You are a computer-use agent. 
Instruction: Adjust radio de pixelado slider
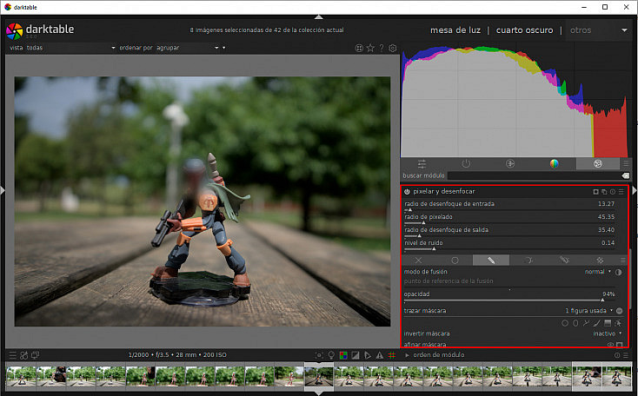click(x=509, y=218)
